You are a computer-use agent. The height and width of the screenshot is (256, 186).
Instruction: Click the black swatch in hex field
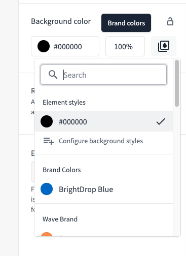(44, 46)
